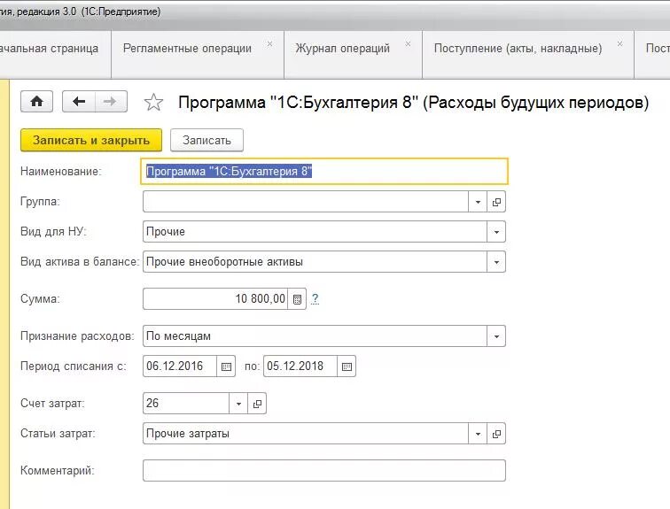The height and width of the screenshot is (509, 670).
Task: Add form to favorites with star icon
Action: coord(153,103)
